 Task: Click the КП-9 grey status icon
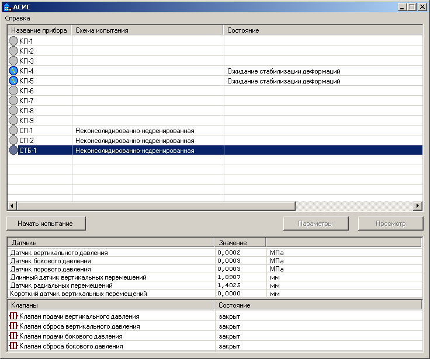point(13,121)
